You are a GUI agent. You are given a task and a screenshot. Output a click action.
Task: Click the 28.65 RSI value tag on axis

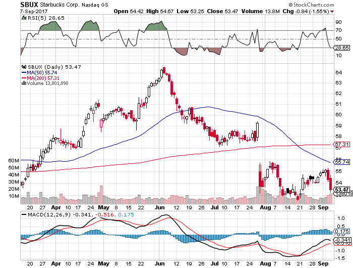tap(341, 48)
